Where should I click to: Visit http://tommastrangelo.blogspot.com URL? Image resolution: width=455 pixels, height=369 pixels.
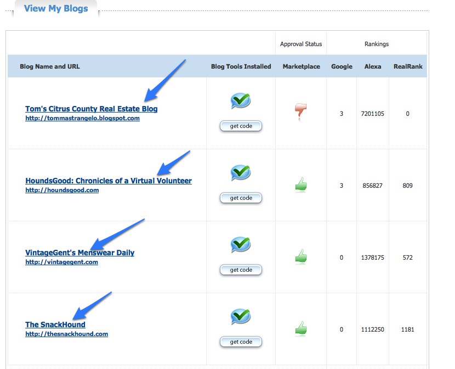tap(82, 118)
